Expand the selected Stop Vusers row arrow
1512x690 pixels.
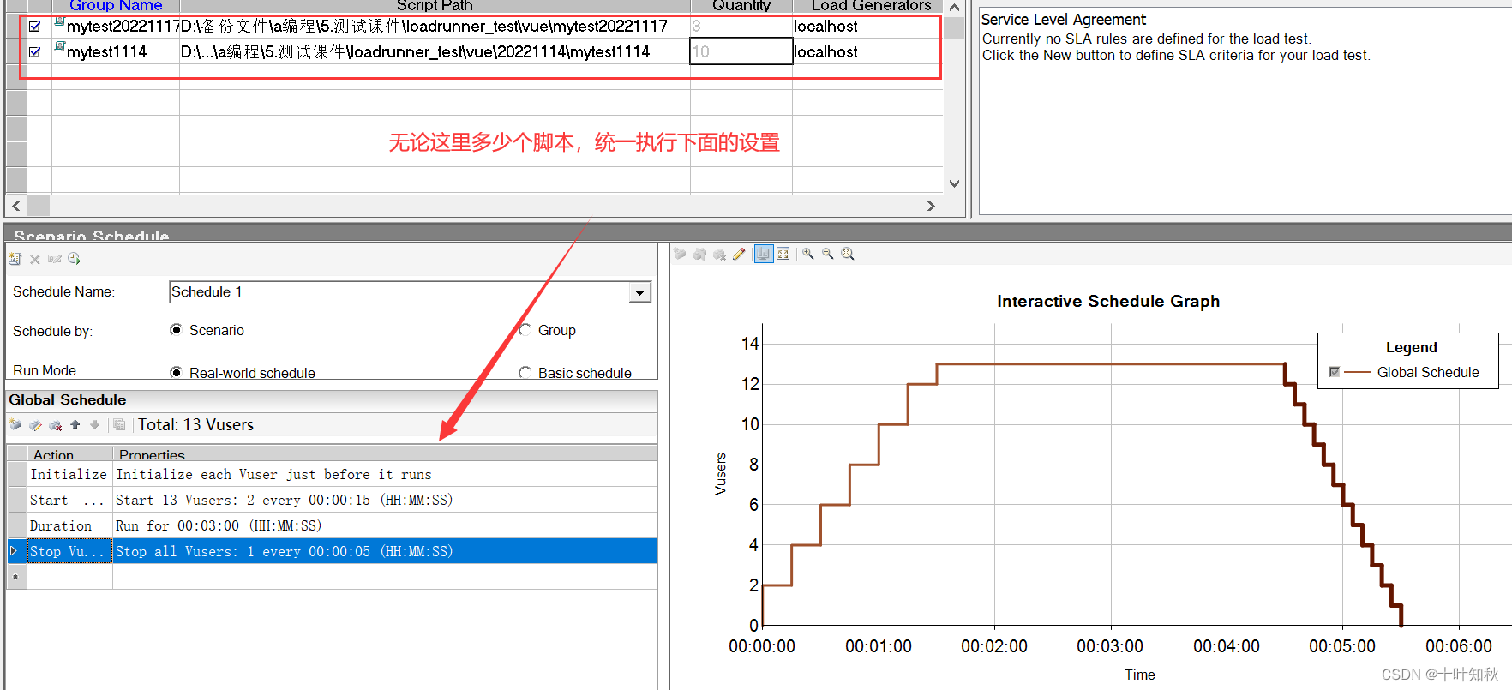point(14,551)
